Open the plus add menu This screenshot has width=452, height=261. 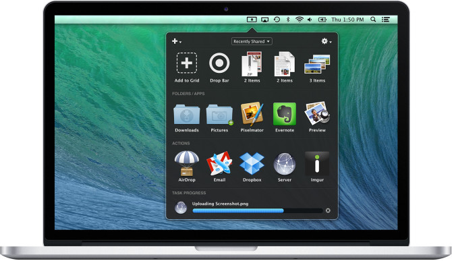177,42
